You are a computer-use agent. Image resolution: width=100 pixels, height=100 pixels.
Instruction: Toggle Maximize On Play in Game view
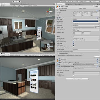click(39, 55)
